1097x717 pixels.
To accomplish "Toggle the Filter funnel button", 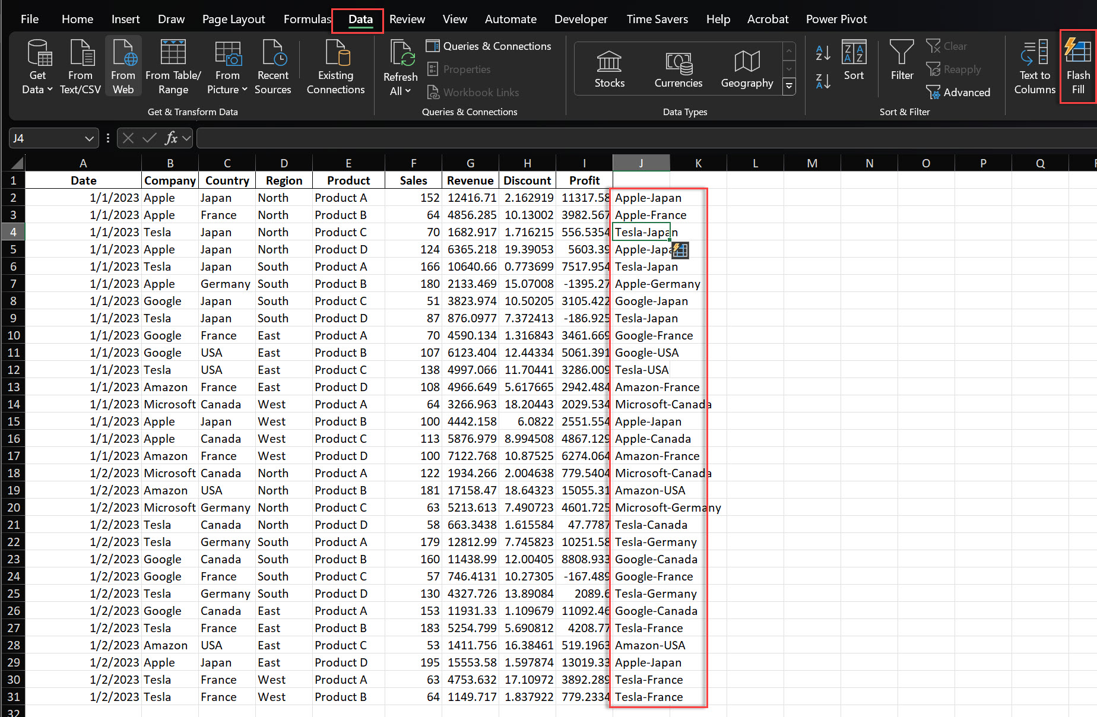I will tap(902, 61).
